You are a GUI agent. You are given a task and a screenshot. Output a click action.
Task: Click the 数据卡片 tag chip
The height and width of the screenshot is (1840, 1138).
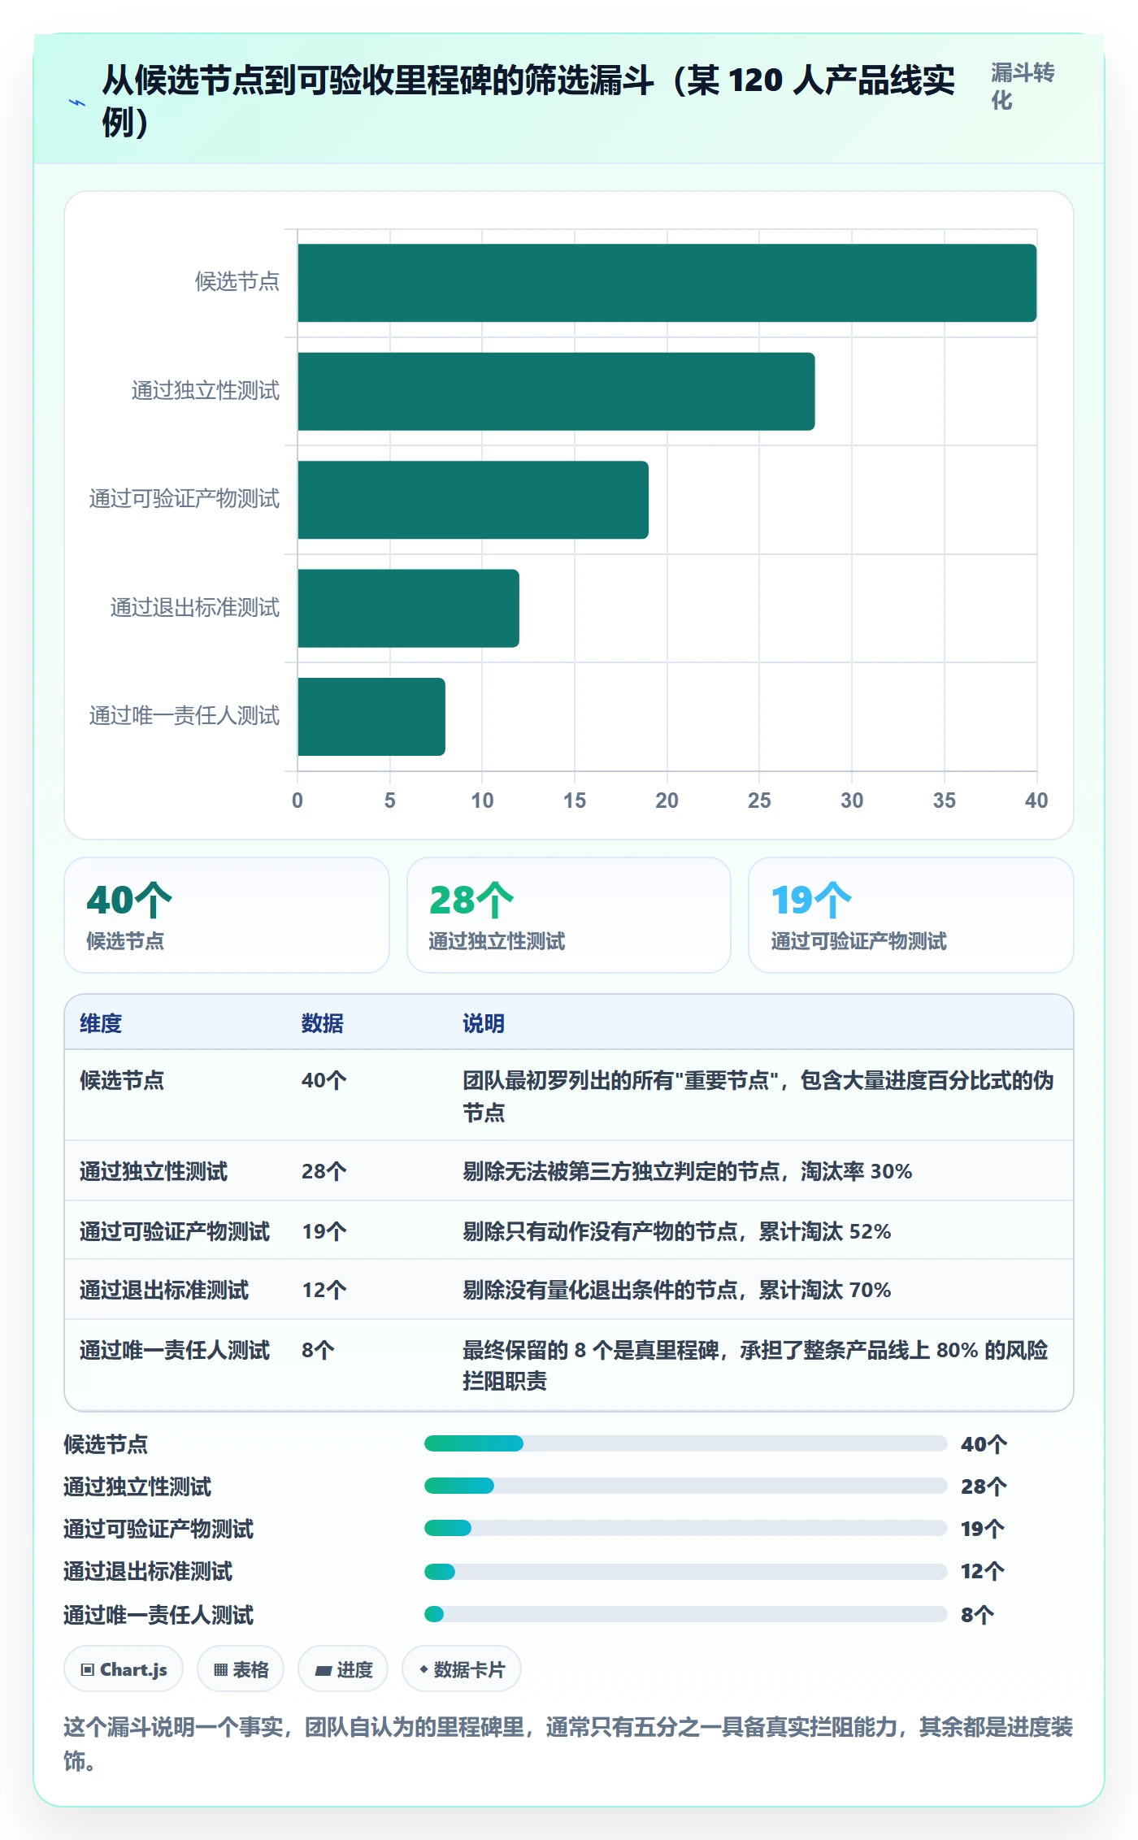click(x=462, y=1669)
